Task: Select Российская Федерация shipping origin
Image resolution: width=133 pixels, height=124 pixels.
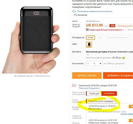Action: tap(118, 38)
